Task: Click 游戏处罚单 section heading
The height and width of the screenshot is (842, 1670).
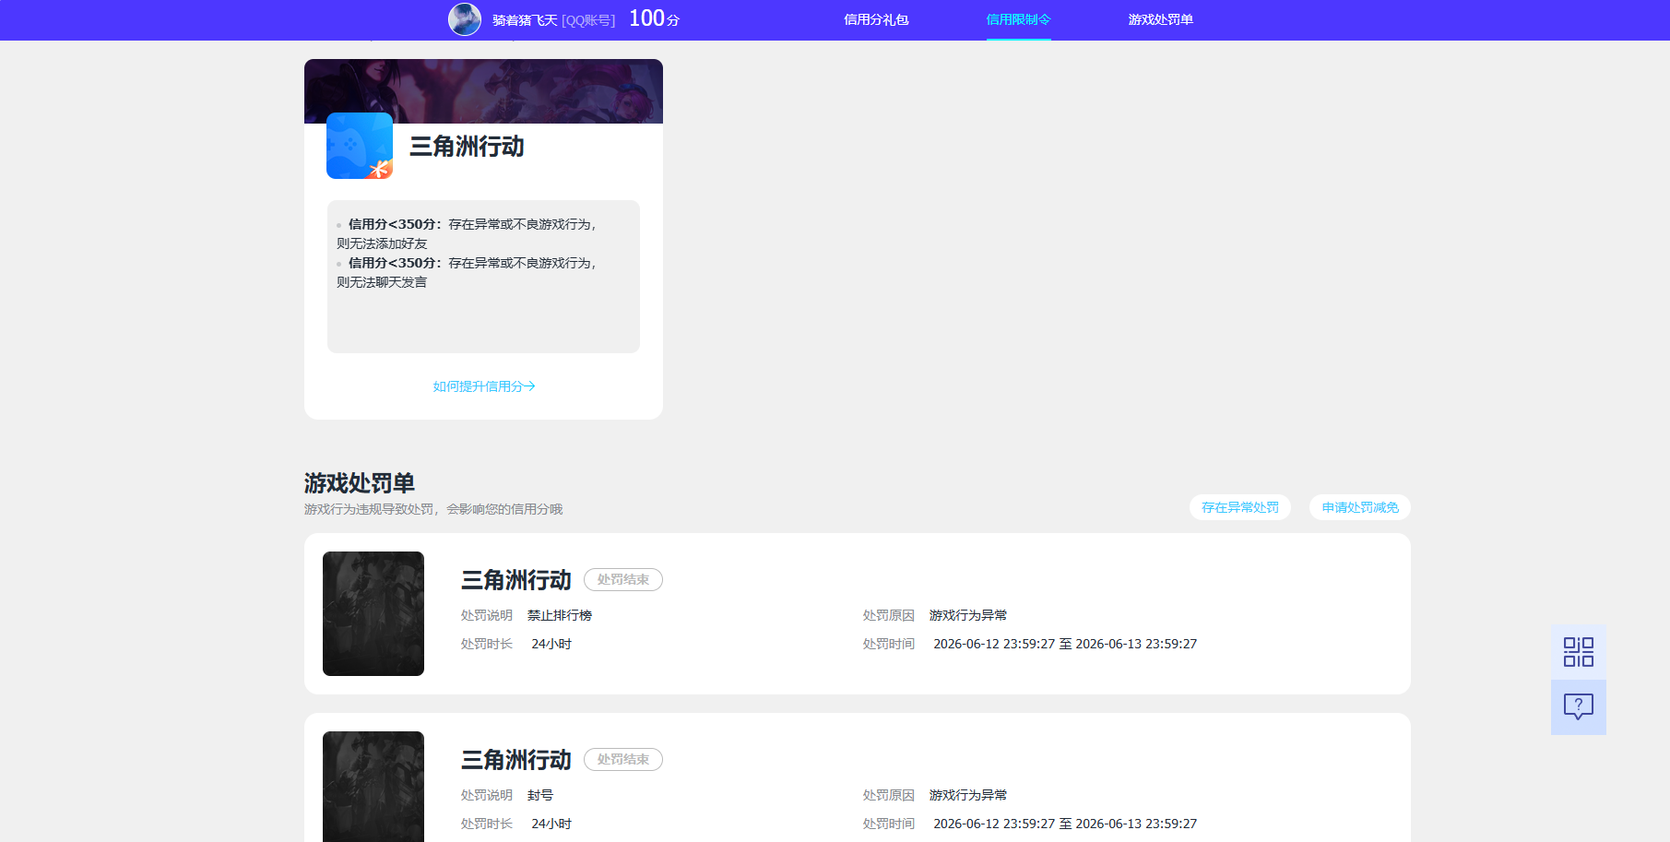Action: pos(360,483)
